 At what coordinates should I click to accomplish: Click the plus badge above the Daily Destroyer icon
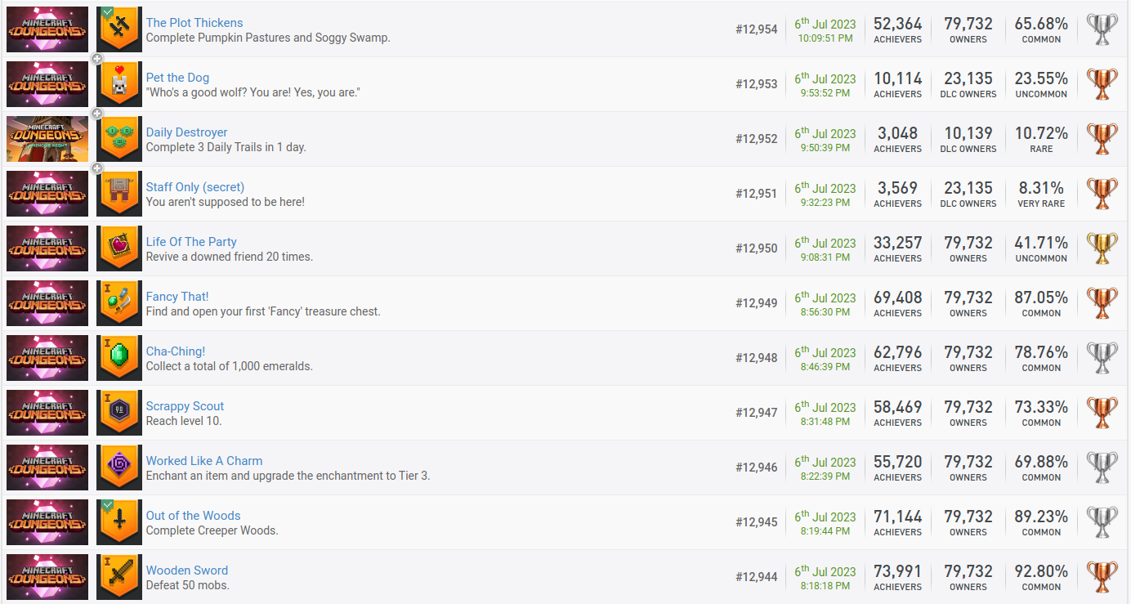pyautogui.click(x=97, y=114)
